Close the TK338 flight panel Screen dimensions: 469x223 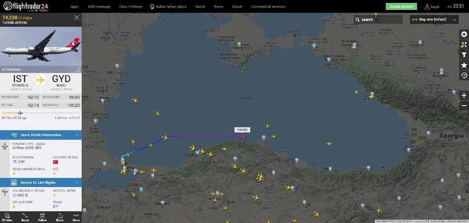click(x=76, y=18)
